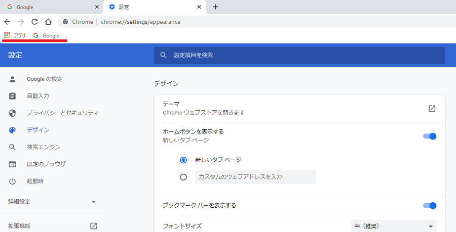Select the 新しいタブ ページ radio button
The height and width of the screenshot is (232, 456).
183,160
